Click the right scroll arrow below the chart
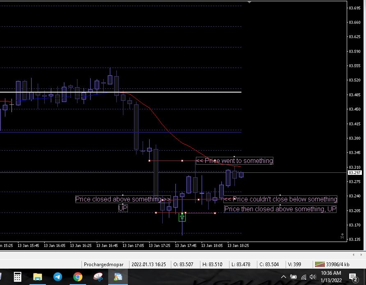 point(361,255)
